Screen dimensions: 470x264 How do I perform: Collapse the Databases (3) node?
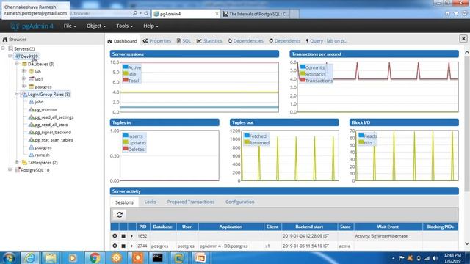pos(17,64)
